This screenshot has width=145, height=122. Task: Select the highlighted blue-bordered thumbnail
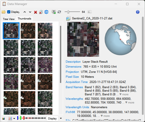click(11, 31)
